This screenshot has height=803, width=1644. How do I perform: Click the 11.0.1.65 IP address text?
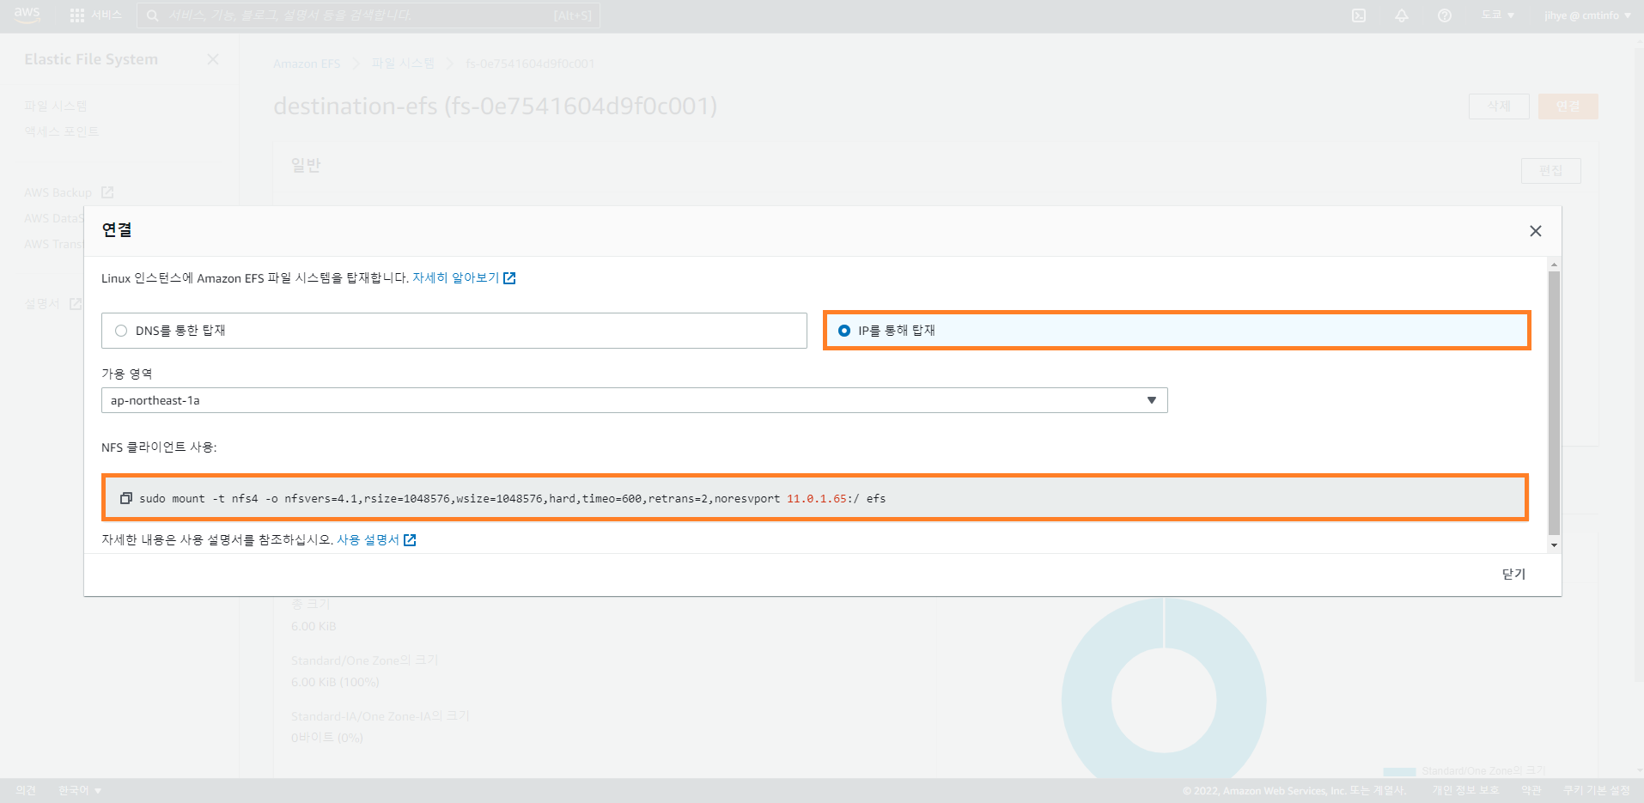(x=817, y=498)
